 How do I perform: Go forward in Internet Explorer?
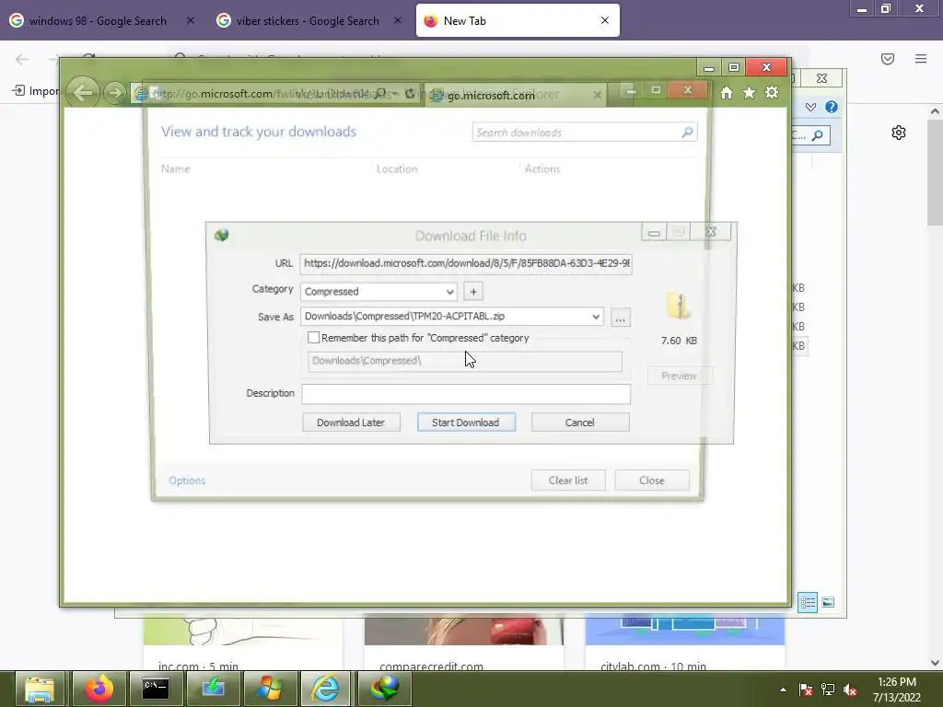(114, 93)
